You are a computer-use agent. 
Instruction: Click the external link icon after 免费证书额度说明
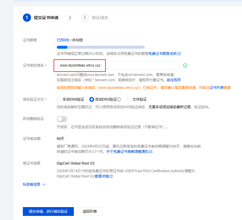tap(179, 54)
